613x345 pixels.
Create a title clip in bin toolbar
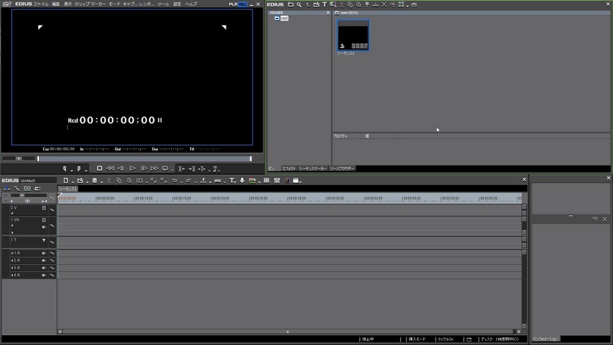(x=324, y=5)
